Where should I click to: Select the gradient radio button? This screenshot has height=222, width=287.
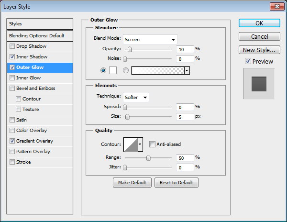click(x=126, y=70)
